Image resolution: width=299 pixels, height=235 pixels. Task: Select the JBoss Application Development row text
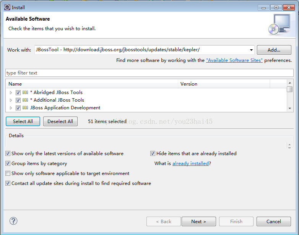(65, 108)
